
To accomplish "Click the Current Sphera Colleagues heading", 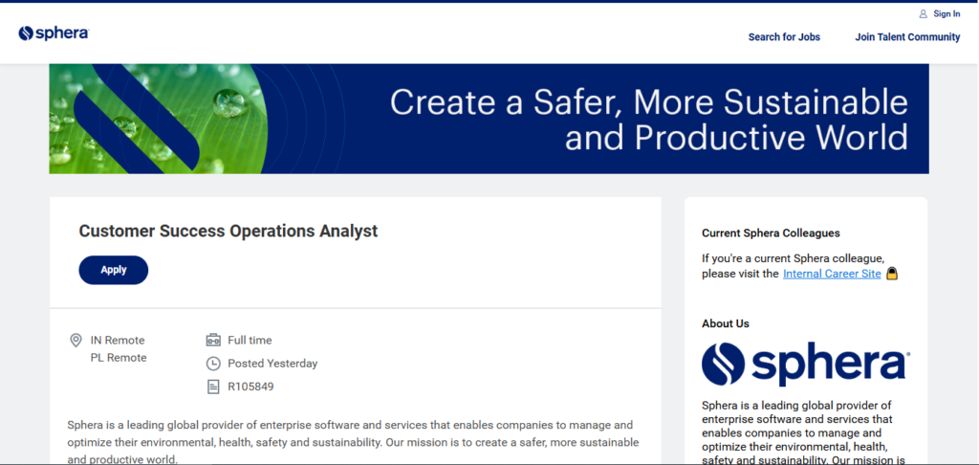I will 771,233.
